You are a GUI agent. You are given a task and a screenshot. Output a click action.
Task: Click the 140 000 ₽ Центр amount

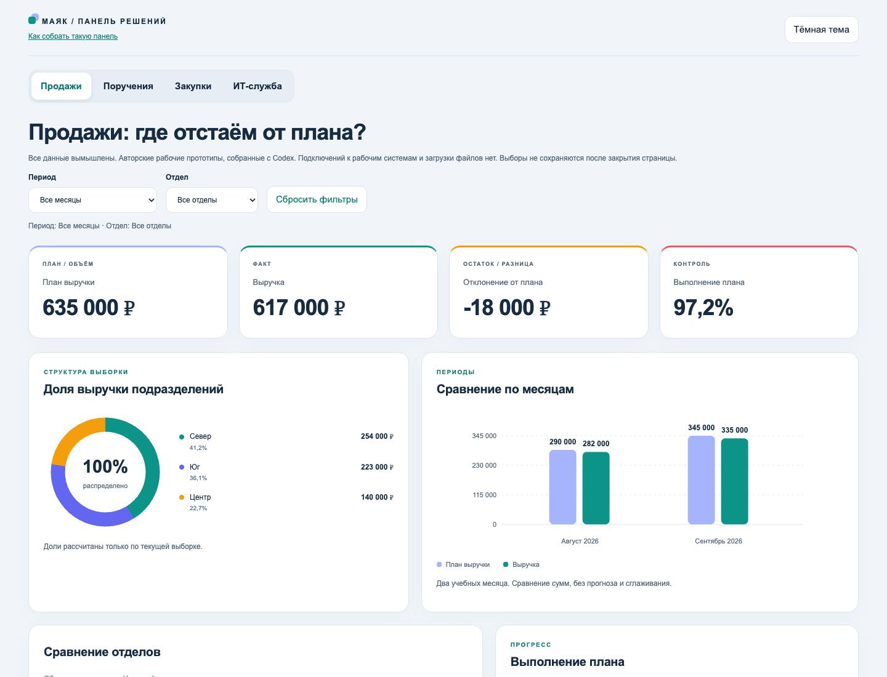377,497
